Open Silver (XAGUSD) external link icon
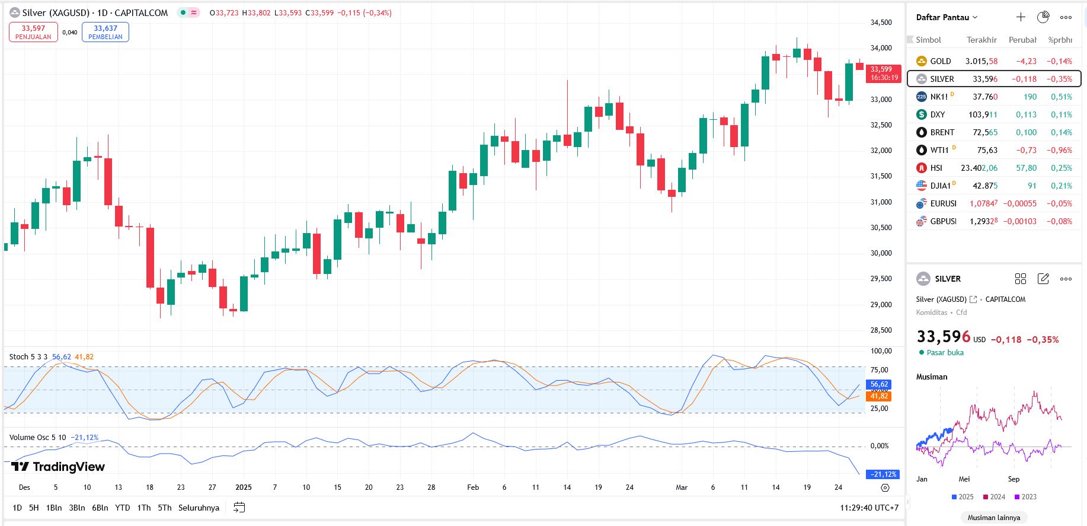Screen dimensions: 1087x526 click(973, 299)
